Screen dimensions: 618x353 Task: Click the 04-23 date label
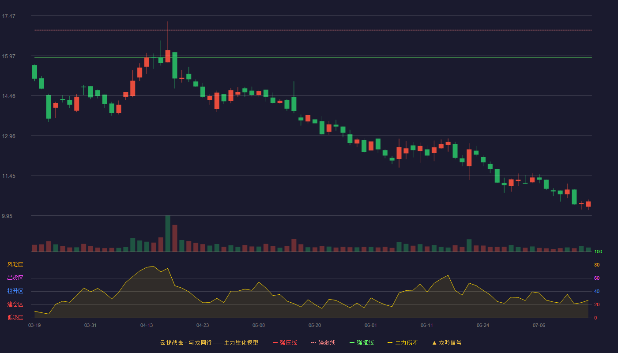203,325
